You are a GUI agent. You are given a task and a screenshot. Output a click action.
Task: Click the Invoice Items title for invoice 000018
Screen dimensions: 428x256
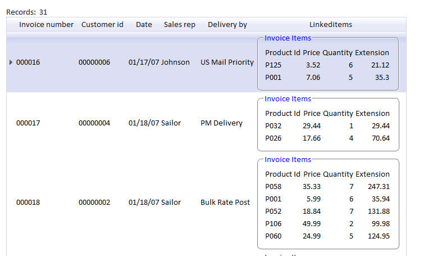(x=288, y=159)
